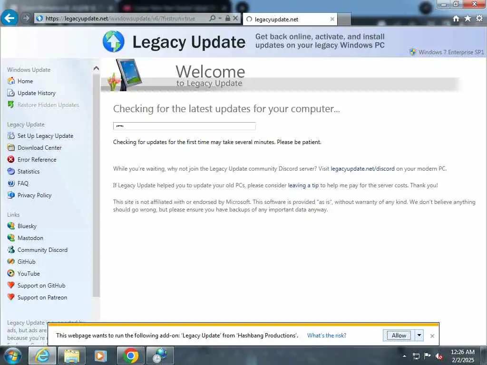Image resolution: width=487 pixels, height=365 pixels.
Task: Click the Home icon in sidebar
Action: tap(11, 81)
